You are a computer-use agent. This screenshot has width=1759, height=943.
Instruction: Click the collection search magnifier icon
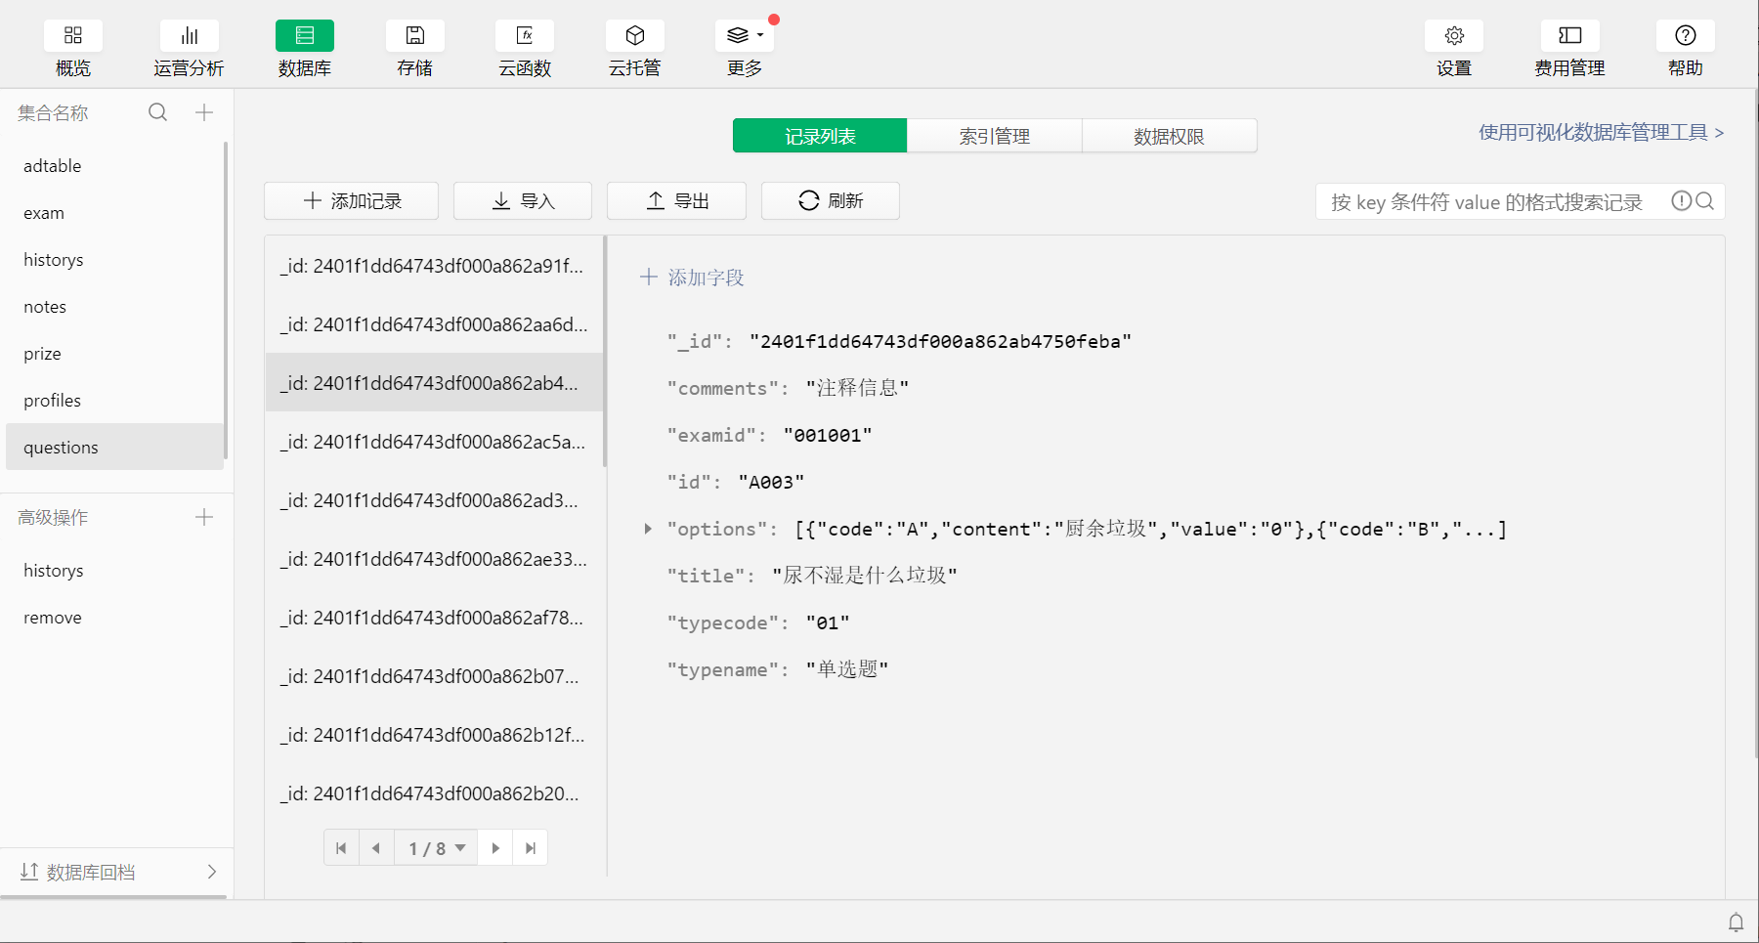[157, 112]
